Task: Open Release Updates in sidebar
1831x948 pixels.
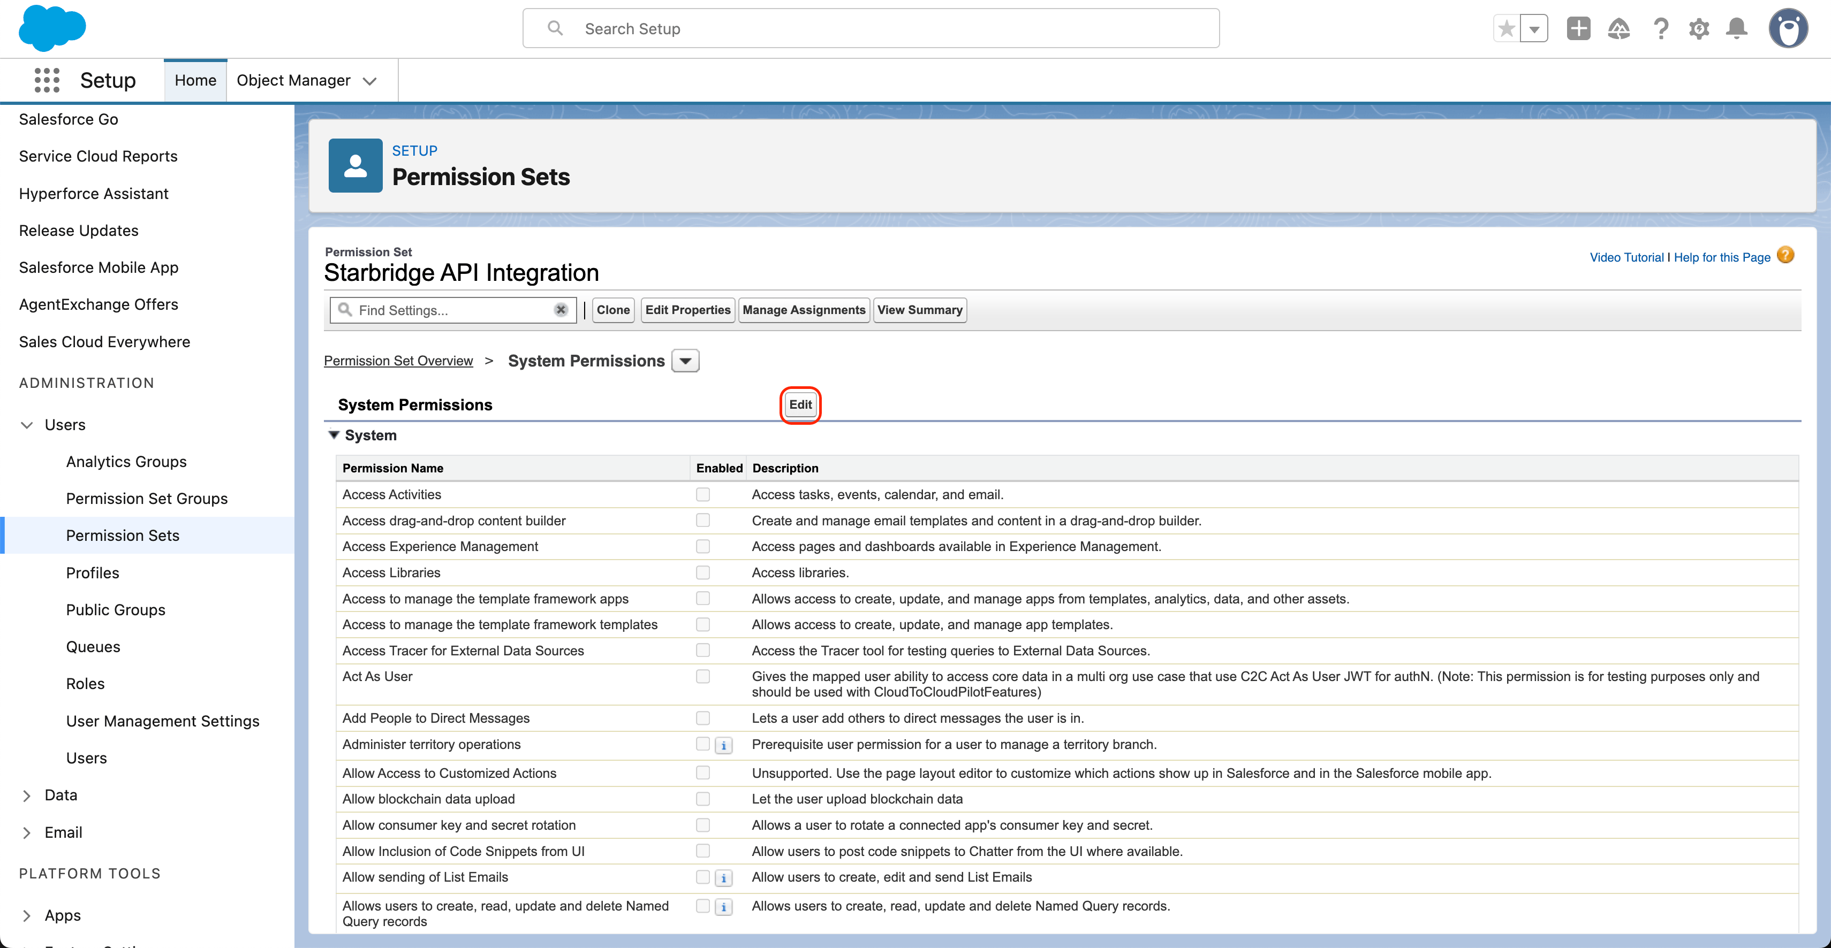Action: [x=78, y=230]
